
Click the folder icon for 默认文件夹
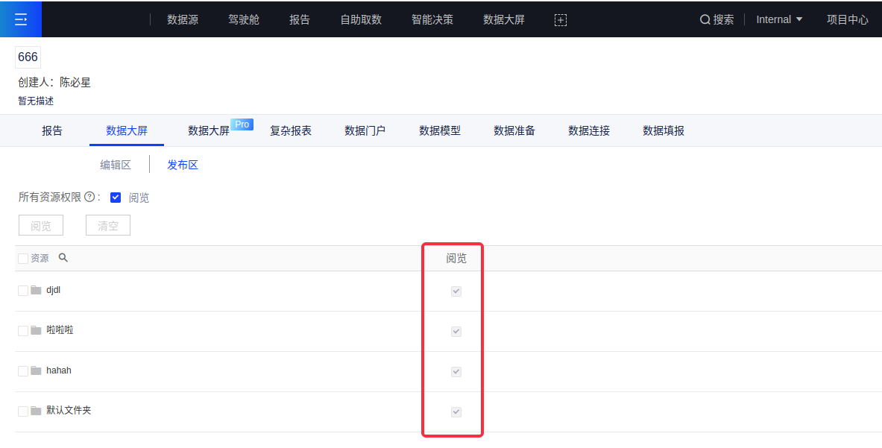(x=36, y=411)
